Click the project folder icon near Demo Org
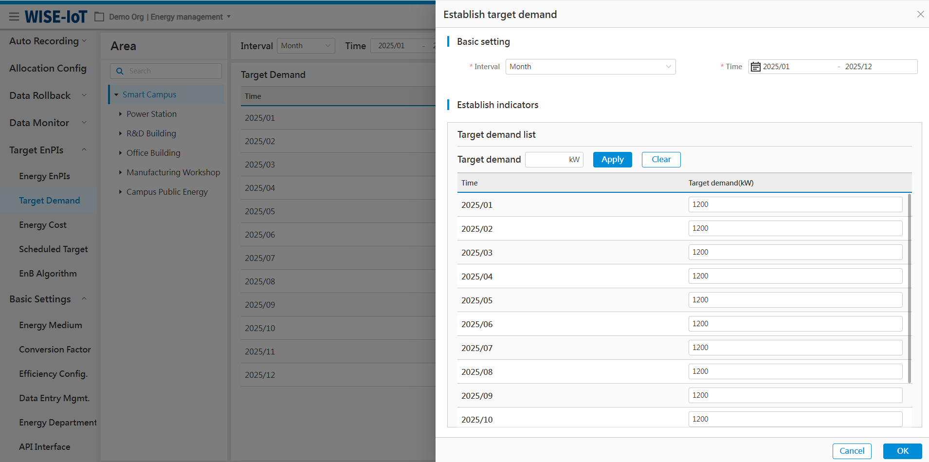The width and height of the screenshot is (929, 462). [99, 17]
